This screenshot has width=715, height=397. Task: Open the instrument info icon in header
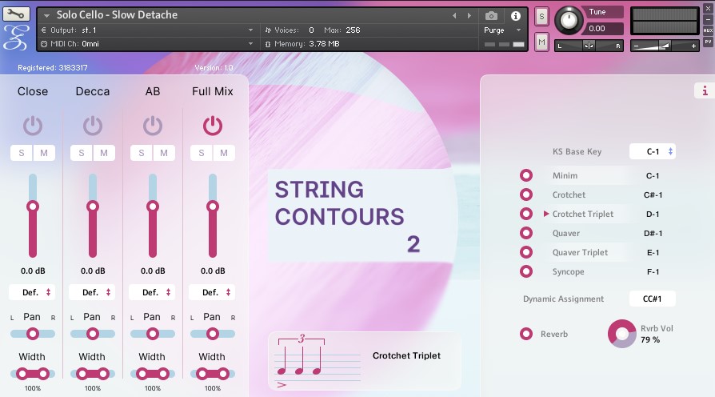pos(515,15)
